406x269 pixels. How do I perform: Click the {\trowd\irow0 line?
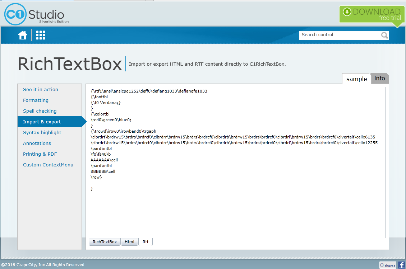tap(123, 131)
